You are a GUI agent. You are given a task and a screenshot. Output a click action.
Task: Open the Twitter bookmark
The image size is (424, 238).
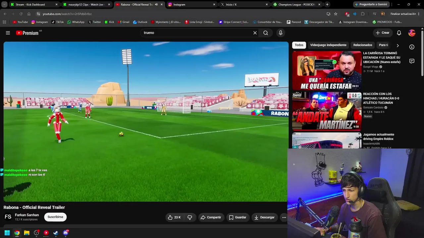(94, 22)
